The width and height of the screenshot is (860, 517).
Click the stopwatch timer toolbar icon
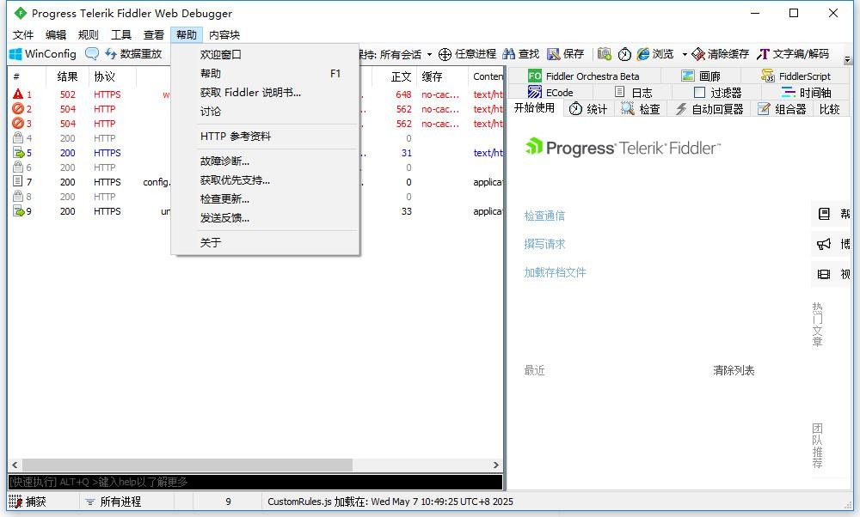(x=624, y=53)
